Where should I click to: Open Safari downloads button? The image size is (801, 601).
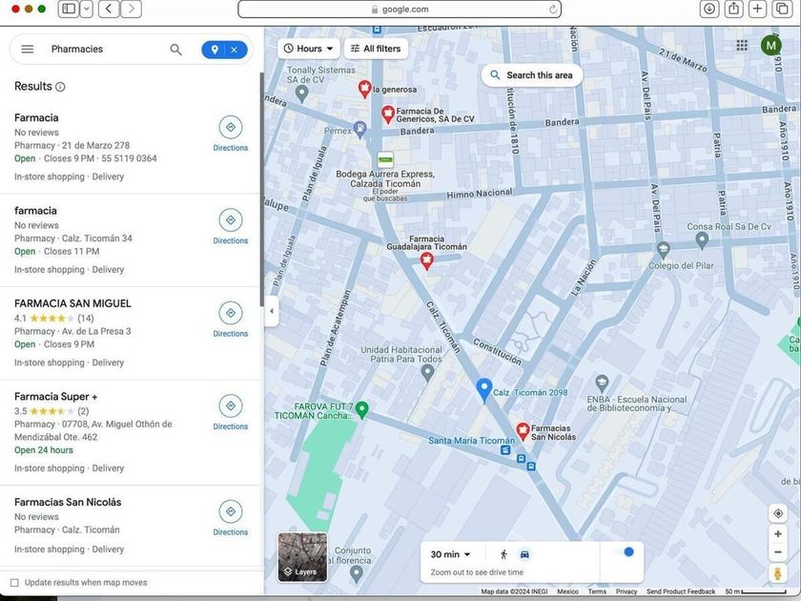(x=709, y=9)
